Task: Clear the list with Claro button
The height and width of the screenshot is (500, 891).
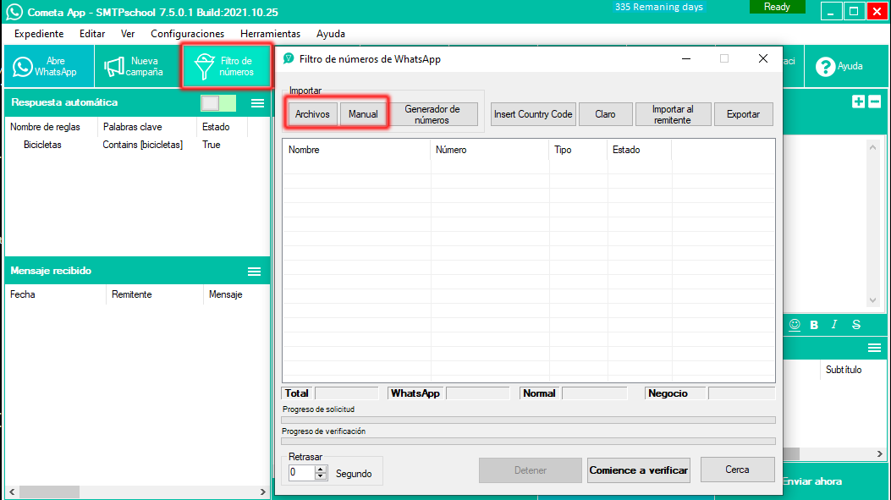Action: [x=605, y=114]
